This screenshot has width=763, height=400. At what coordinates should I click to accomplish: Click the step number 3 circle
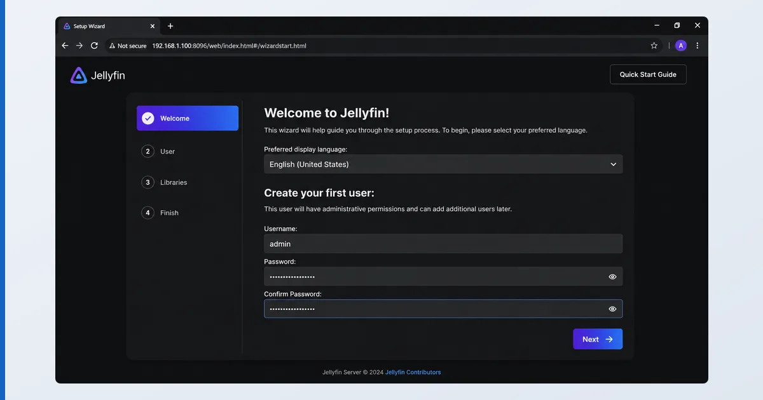click(x=148, y=182)
